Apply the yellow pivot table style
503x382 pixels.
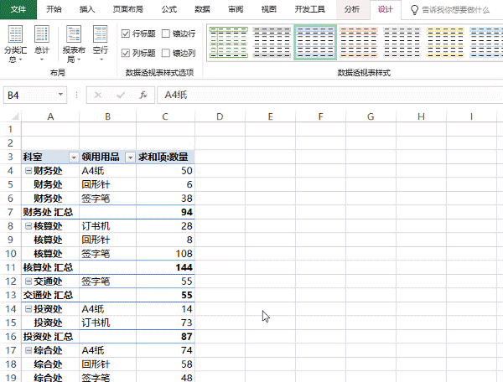pos(445,42)
